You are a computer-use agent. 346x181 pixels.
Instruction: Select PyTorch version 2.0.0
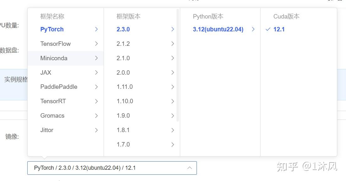pyautogui.click(x=123, y=72)
